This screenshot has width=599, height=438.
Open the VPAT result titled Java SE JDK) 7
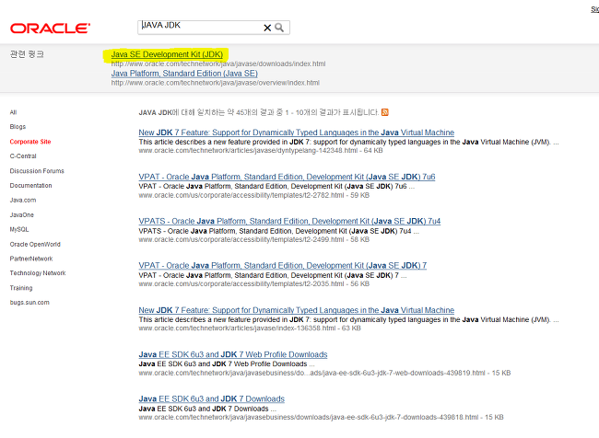[x=283, y=265]
